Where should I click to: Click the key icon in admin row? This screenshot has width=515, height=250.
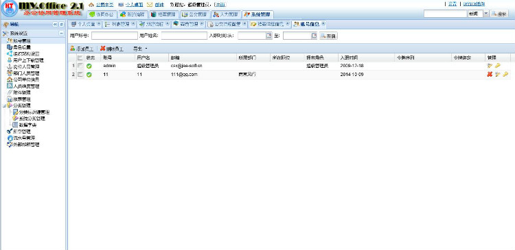(498, 66)
